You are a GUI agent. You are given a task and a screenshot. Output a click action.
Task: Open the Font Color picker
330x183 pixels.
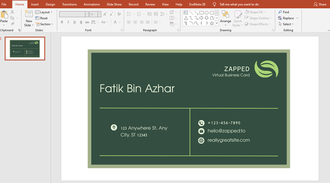(115, 22)
